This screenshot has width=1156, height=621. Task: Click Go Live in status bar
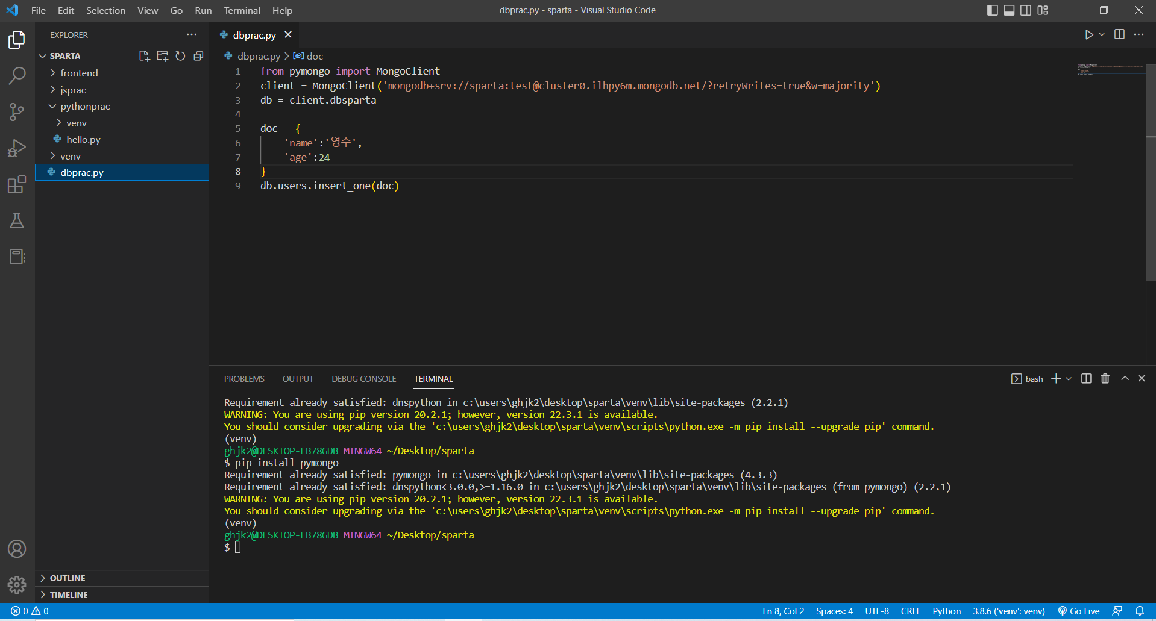(x=1079, y=611)
